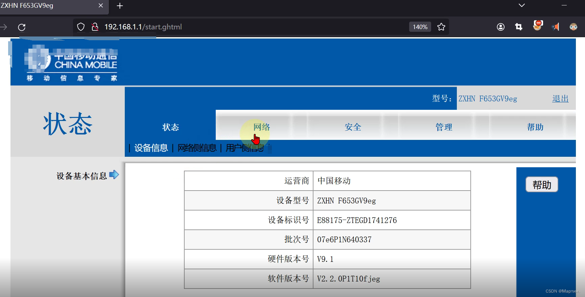Image resolution: width=585 pixels, height=297 pixels.
Task: Click the 运营商 row label
Action: (297, 181)
